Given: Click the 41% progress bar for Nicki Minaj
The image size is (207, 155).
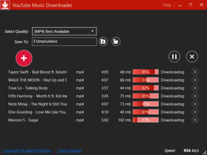Looking at the screenshot, I should pos(146,104).
